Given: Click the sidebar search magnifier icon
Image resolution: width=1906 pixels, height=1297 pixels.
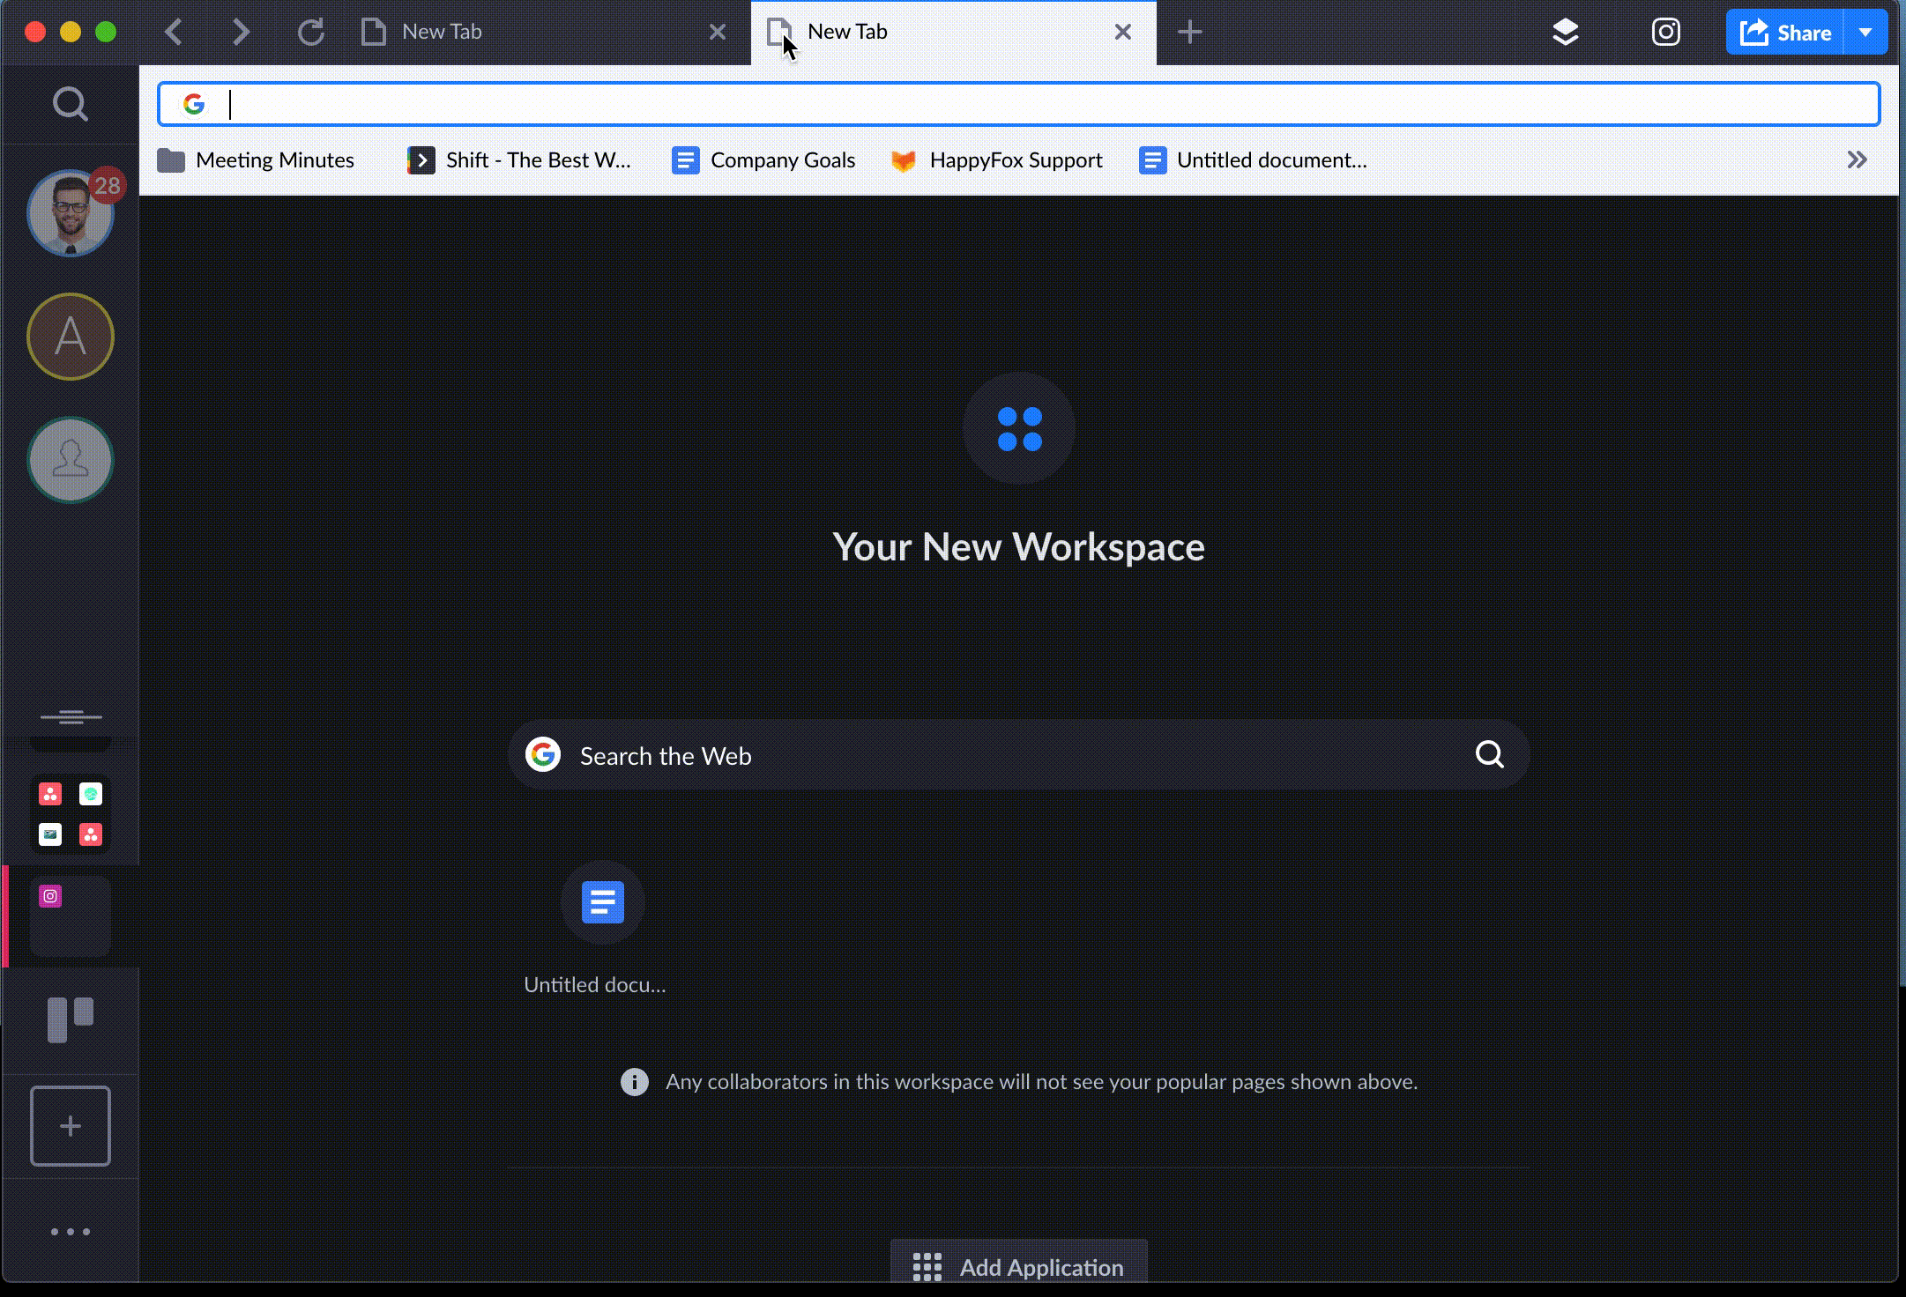Looking at the screenshot, I should point(70,104).
